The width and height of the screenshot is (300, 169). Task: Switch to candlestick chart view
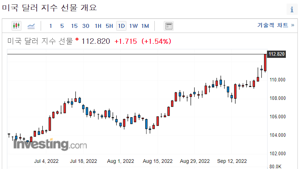16,26
